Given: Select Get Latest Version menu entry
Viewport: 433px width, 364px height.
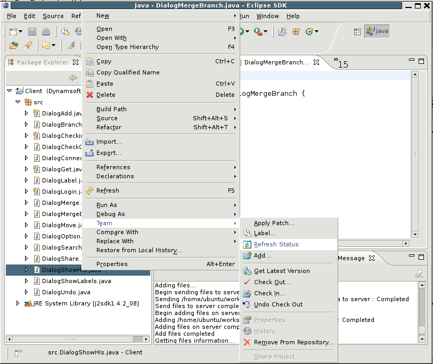Looking at the screenshot, I should coord(282,271).
